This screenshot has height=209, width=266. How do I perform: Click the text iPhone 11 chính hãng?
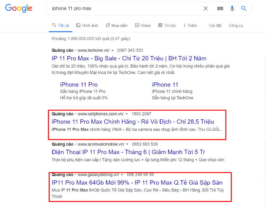[x=172, y=92]
